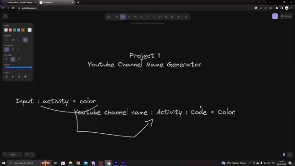The image size is (295, 166).
Task: Choose the normal font family
Action: tap(13, 50)
